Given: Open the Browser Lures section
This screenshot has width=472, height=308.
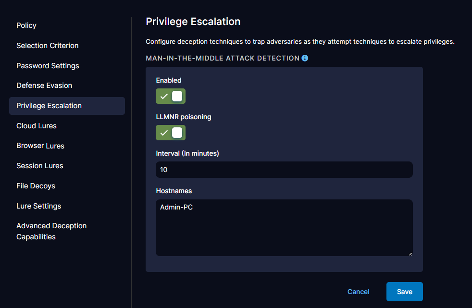Looking at the screenshot, I should click(x=40, y=146).
